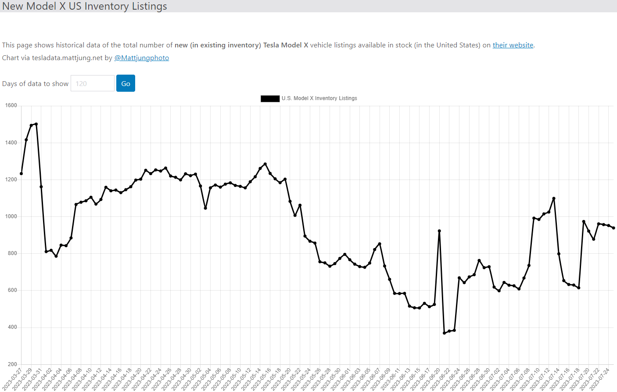Click the 2023-07-24 x-axis date label
Screen dimensions: 617x392
point(599,379)
